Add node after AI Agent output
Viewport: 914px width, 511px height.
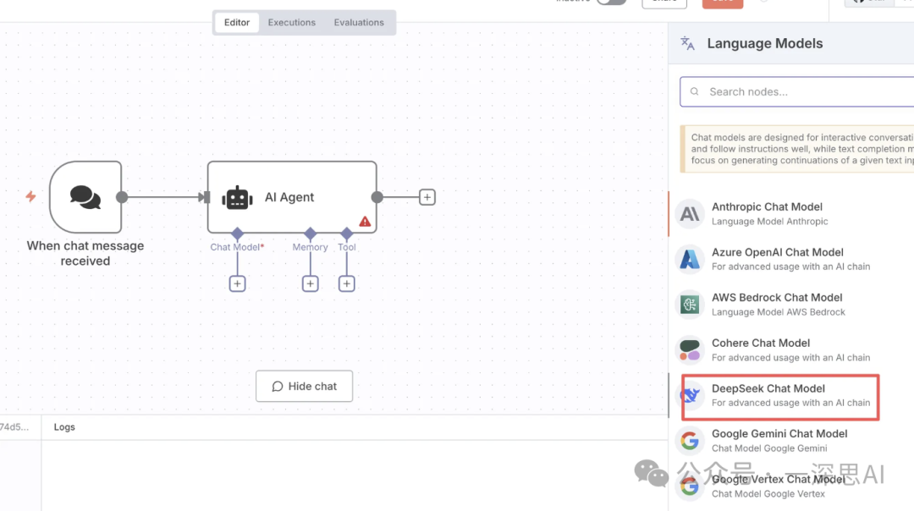(x=427, y=197)
